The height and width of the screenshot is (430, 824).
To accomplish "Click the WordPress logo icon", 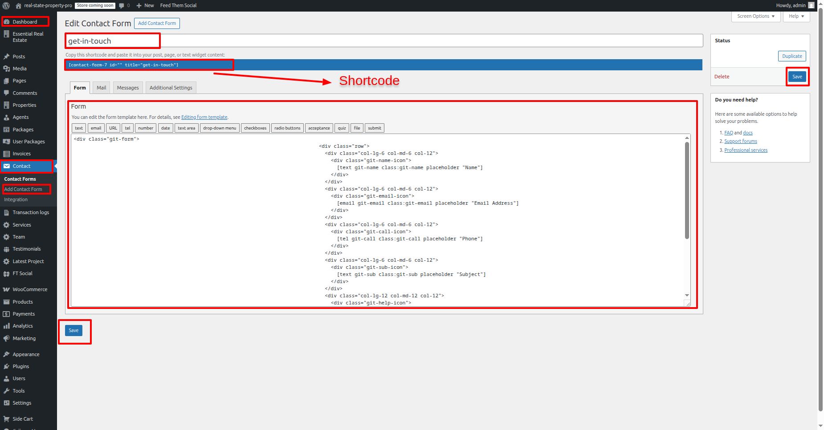I will (6, 5).
